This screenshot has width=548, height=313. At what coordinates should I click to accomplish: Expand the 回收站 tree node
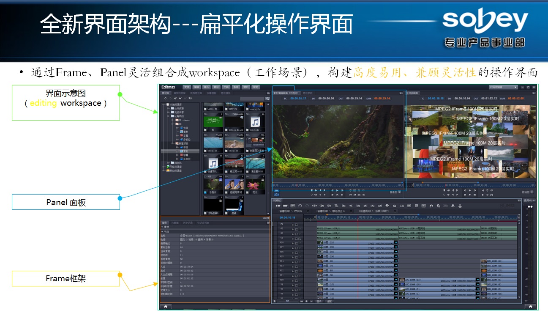click(168, 163)
